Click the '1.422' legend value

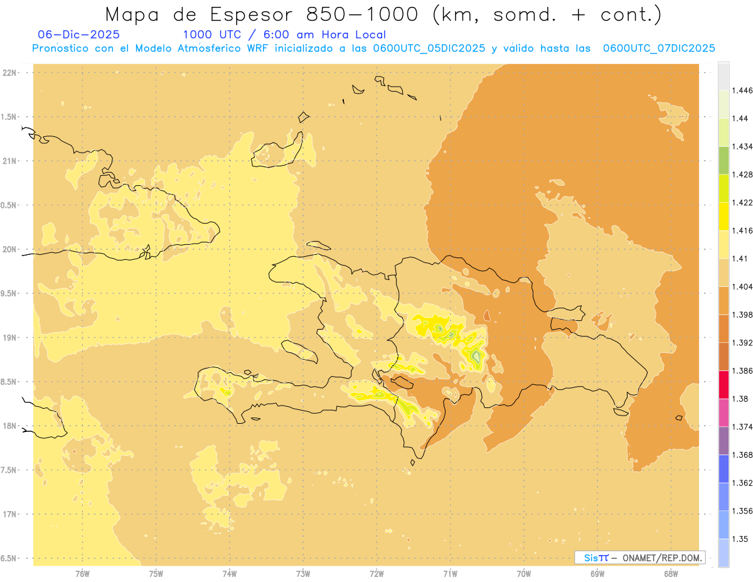pos(742,202)
